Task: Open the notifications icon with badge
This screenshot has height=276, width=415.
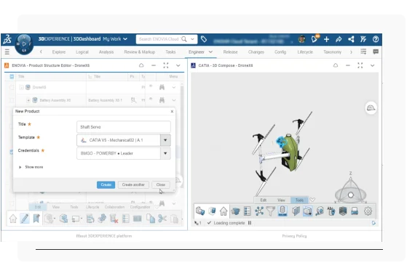Action: (x=315, y=38)
